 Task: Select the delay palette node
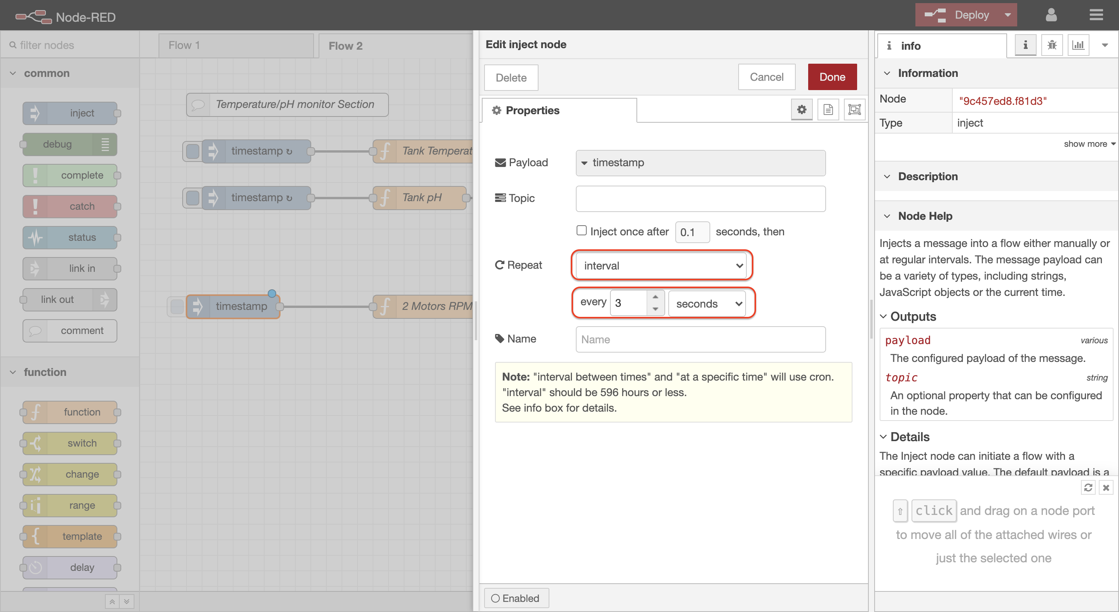click(70, 568)
